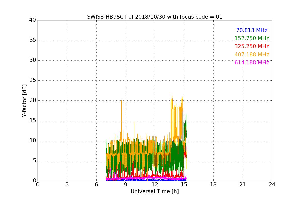Click y-axis tick label '15'
This screenshot has height=201, width=302.
pyautogui.click(x=33, y=120)
